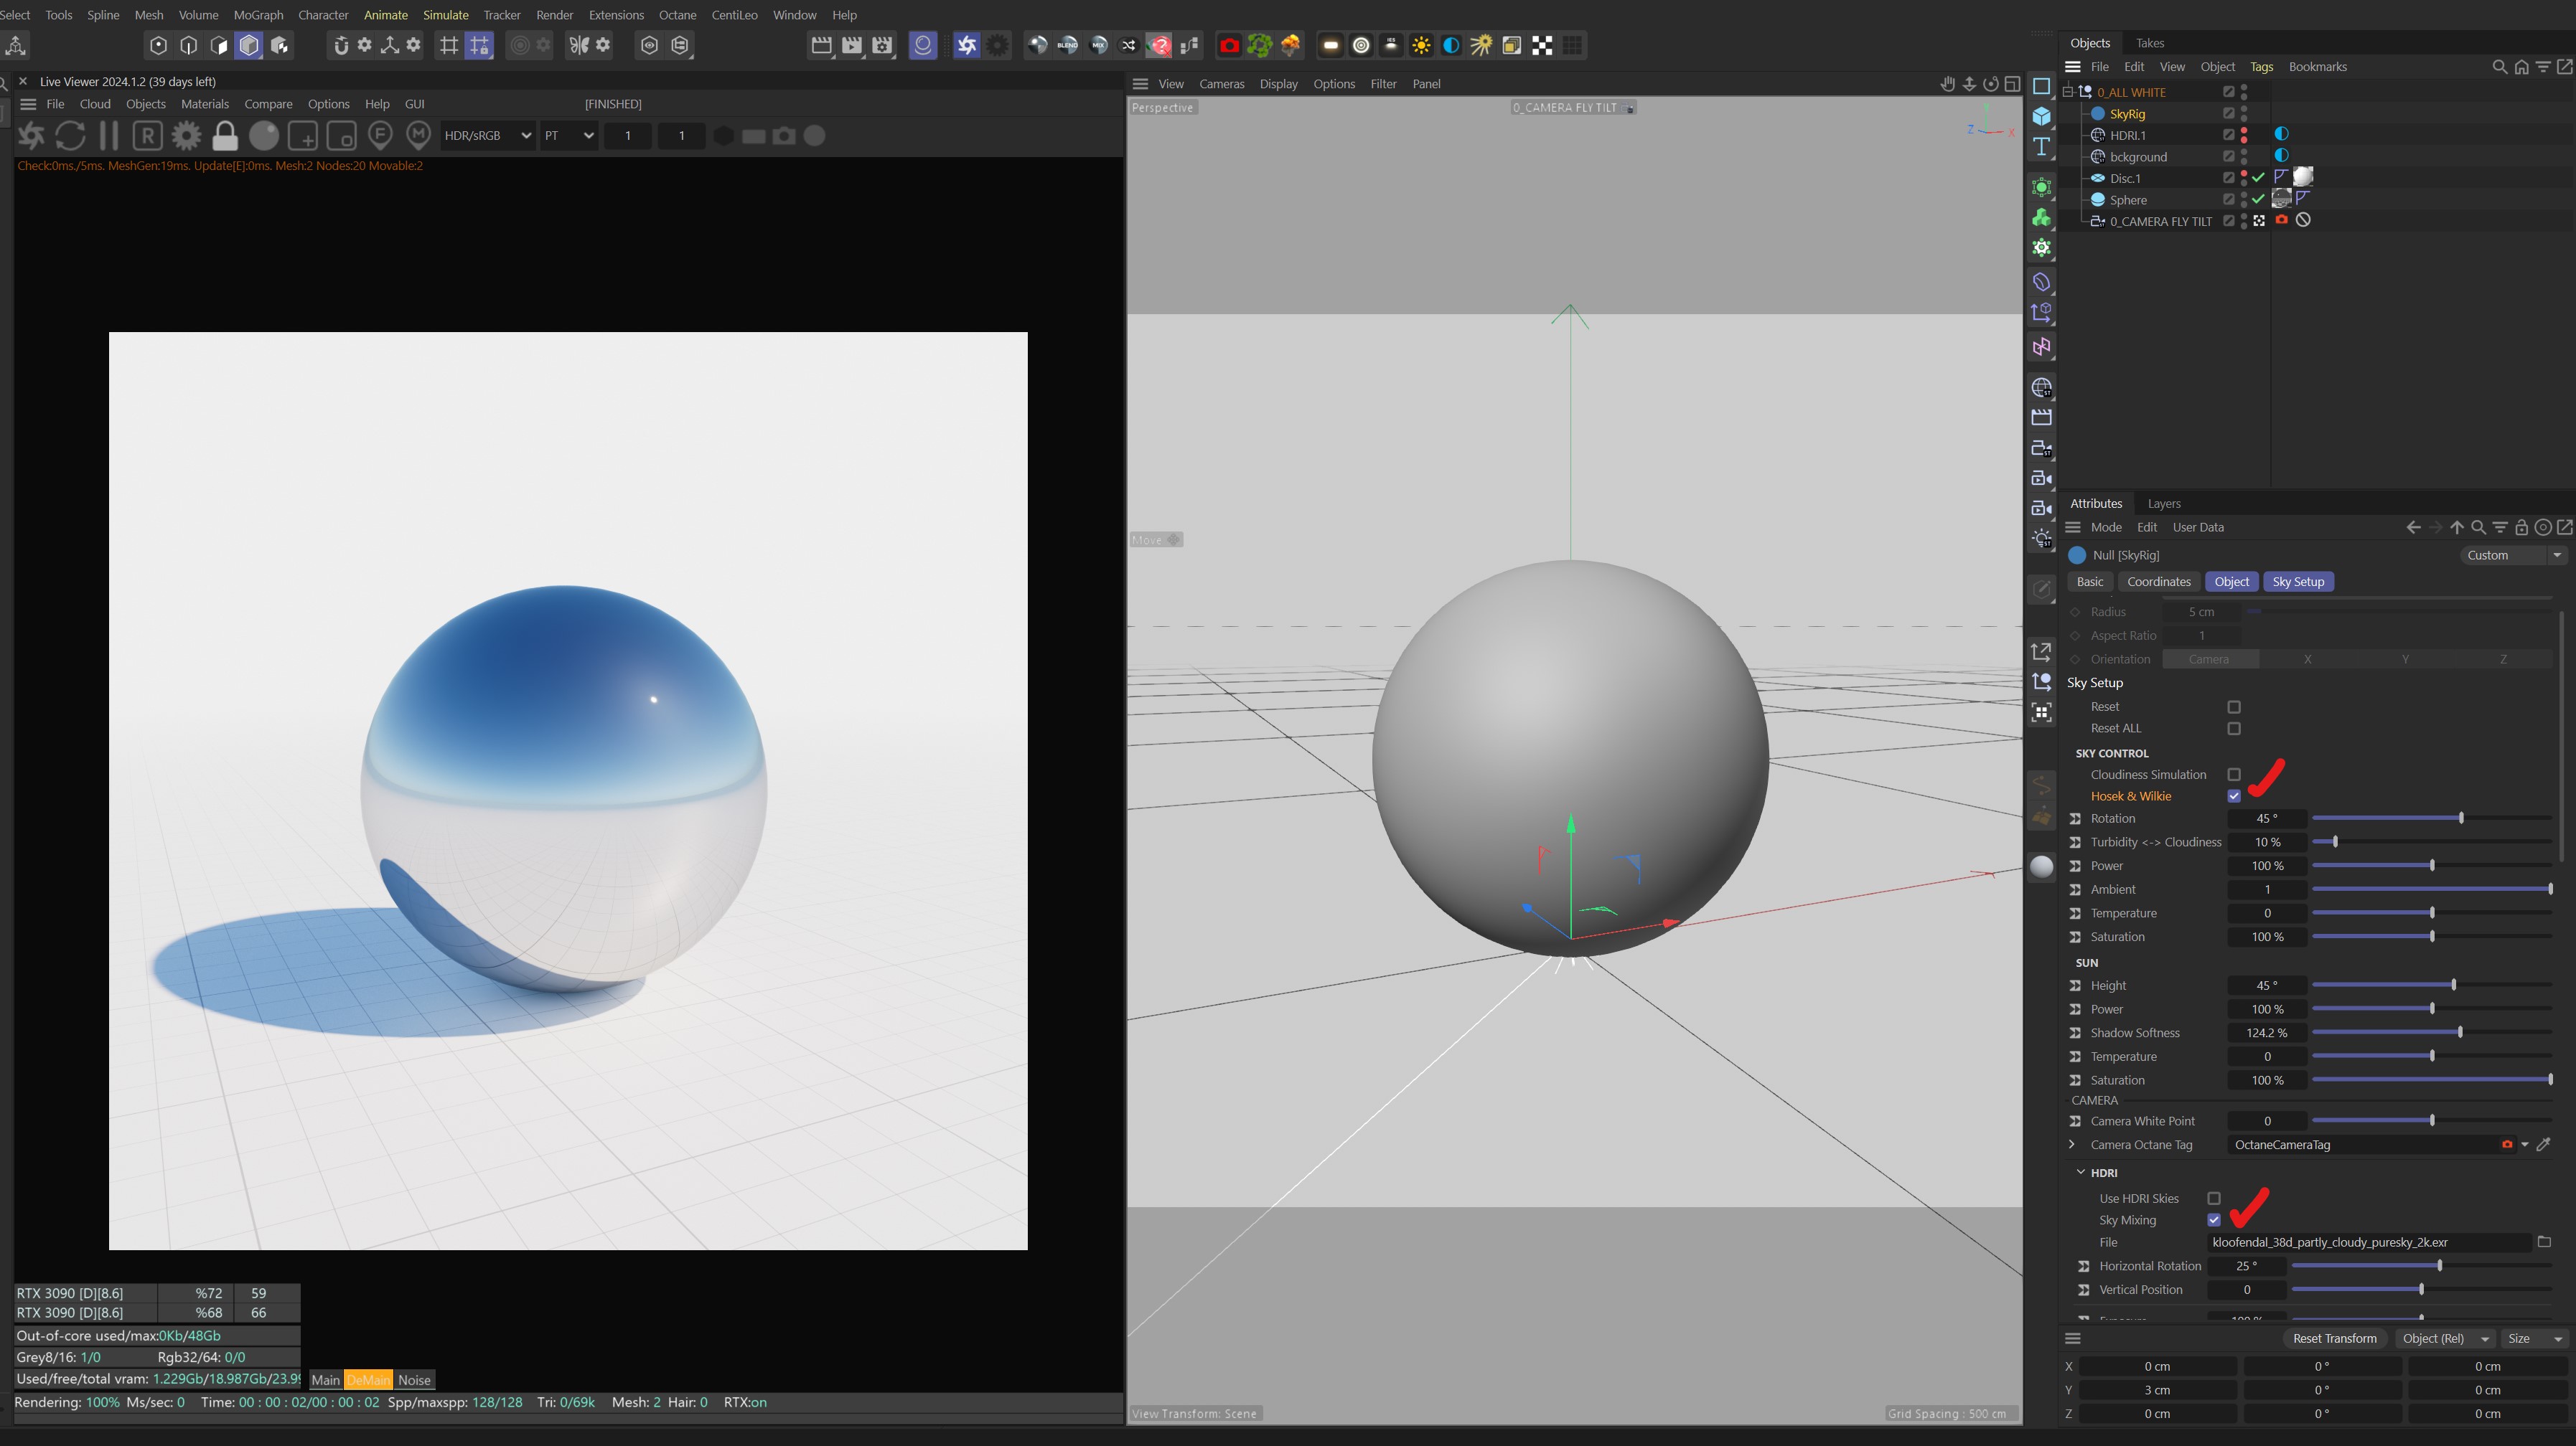Screen dimensions: 2576x1446
Task: Collapse the HDRI section
Action: [2081, 1172]
